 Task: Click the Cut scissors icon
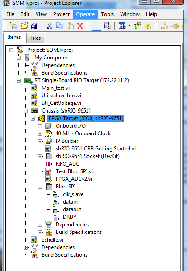[50, 26]
